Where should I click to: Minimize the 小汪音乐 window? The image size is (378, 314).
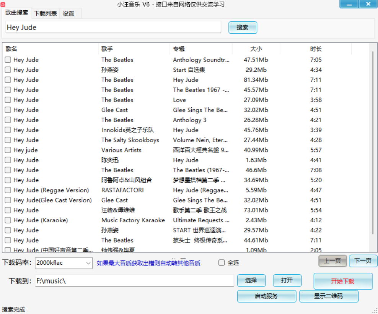click(349, 4)
